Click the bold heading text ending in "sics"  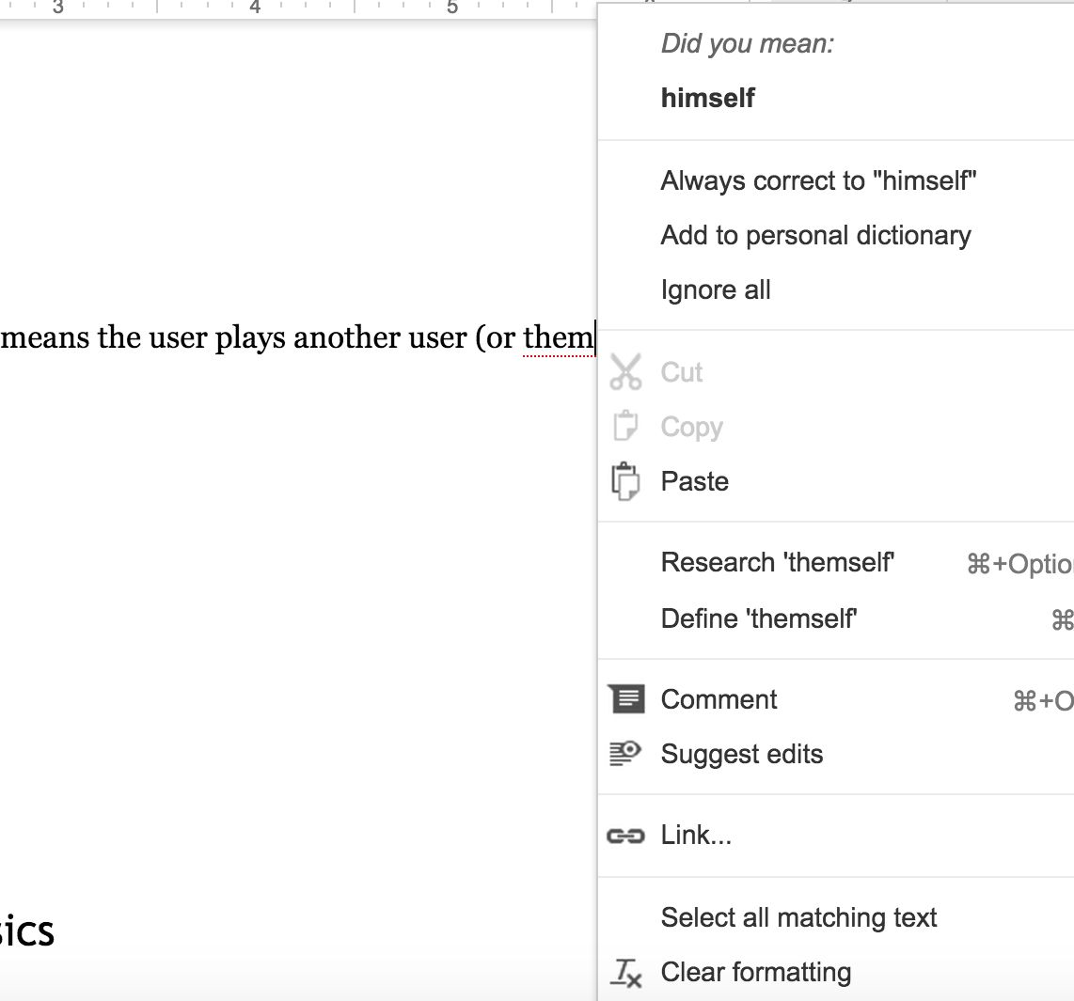click(x=26, y=931)
